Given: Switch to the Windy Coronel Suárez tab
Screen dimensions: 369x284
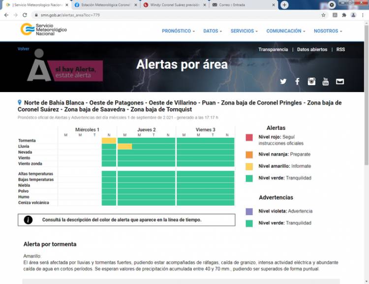Looking at the screenshot, I should (174, 5).
